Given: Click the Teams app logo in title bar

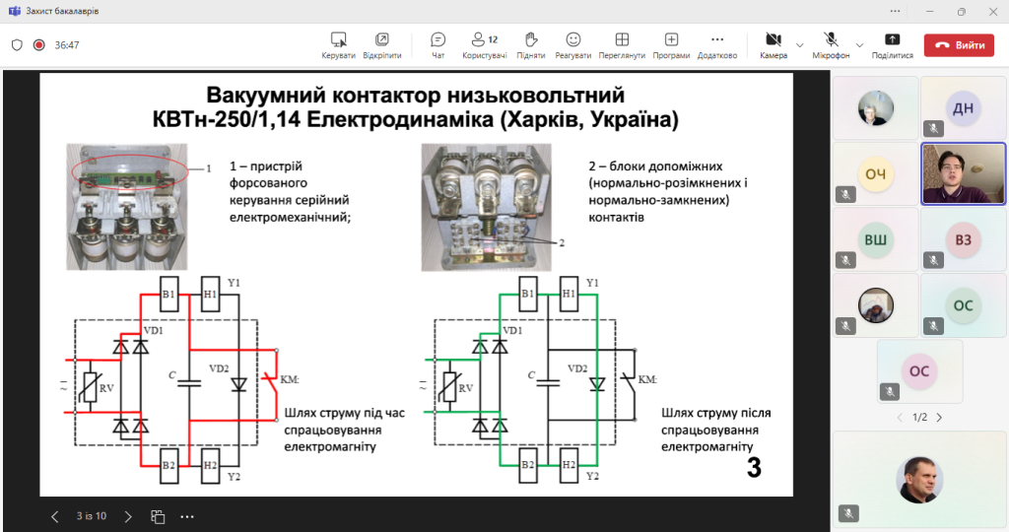Looking at the screenshot, I should (x=14, y=11).
